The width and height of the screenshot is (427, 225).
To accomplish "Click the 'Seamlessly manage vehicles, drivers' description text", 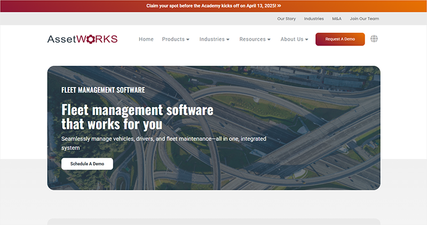I will (x=164, y=143).
